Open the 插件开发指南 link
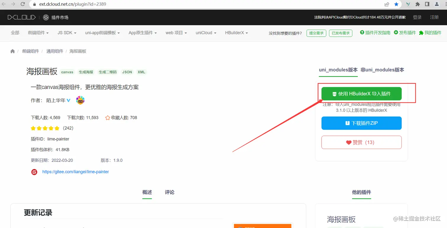 tap(375, 33)
